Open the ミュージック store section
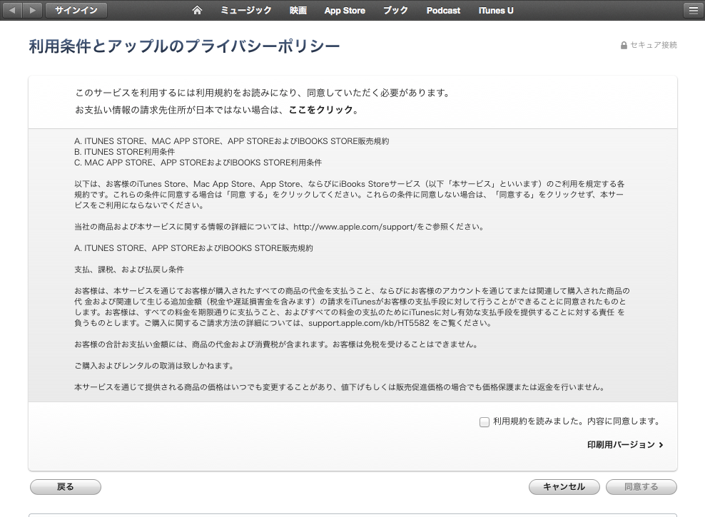The width and height of the screenshot is (705, 517). [x=246, y=10]
